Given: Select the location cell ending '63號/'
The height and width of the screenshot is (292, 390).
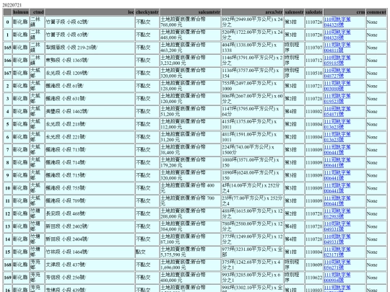Looking at the screenshot, I should tap(90, 35).
